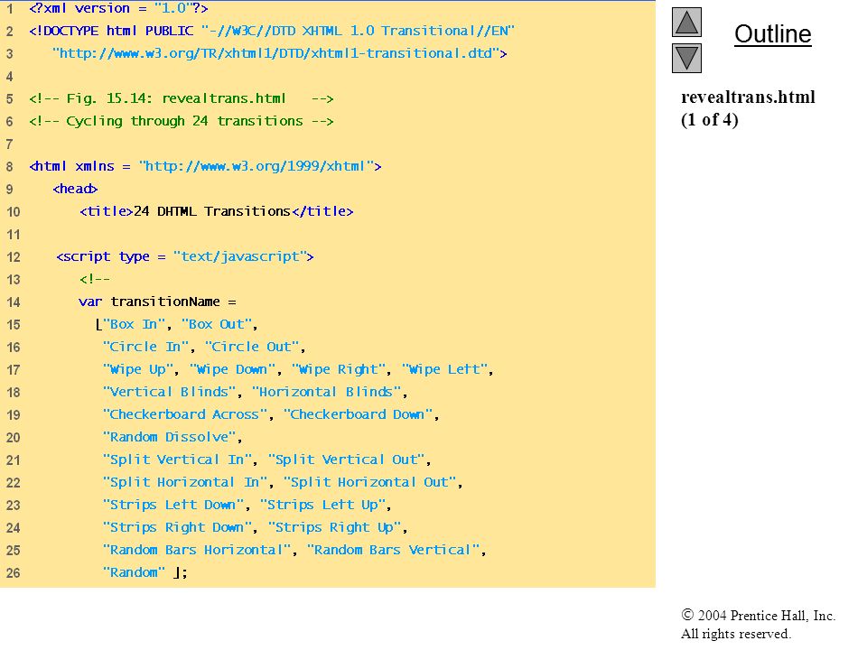Select the revealtrans.html file title

748,97
